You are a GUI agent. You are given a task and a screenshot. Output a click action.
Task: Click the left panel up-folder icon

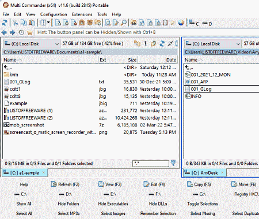pos(154,44)
